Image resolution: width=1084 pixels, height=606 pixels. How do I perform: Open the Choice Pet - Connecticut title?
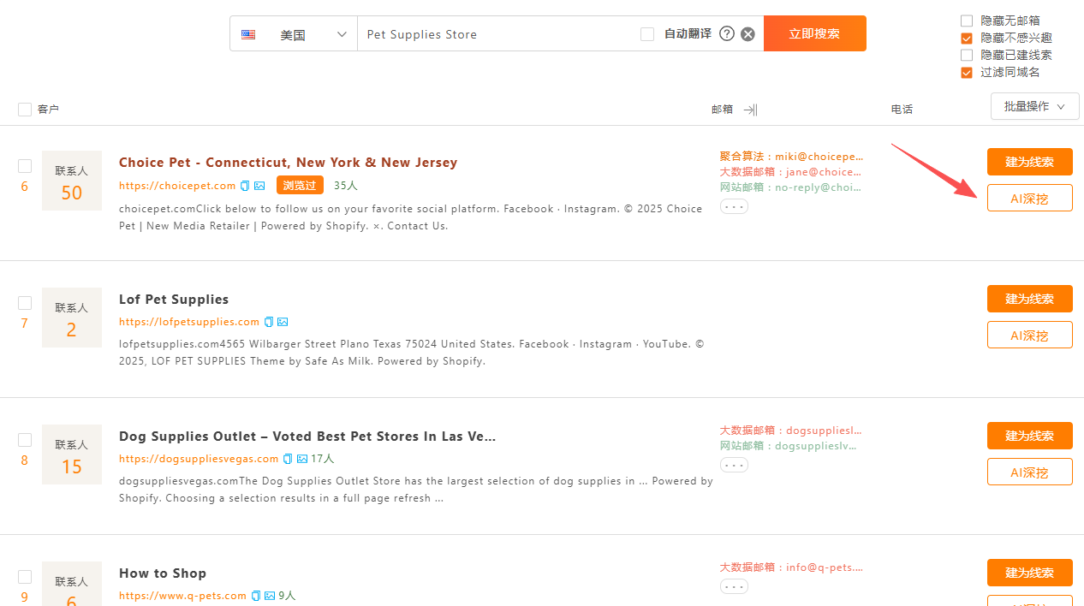pyautogui.click(x=288, y=163)
